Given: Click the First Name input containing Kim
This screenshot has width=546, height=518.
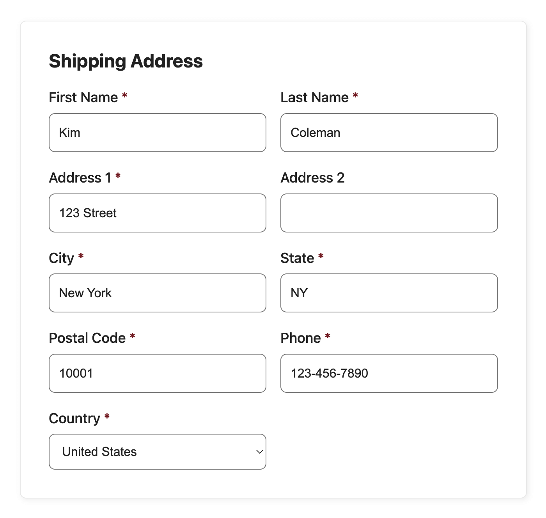Looking at the screenshot, I should pos(157,132).
